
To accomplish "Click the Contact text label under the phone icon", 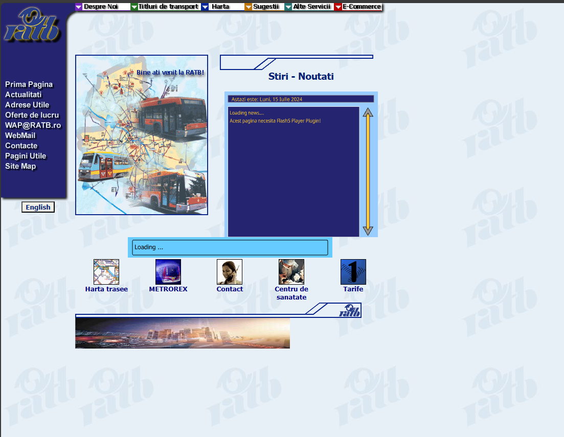I will pyautogui.click(x=230, y=289).
